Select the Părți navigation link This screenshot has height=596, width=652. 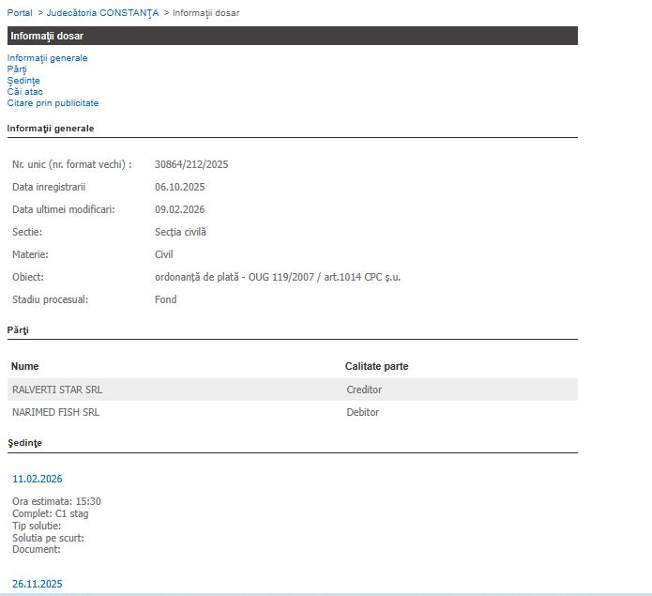[17, 69]
